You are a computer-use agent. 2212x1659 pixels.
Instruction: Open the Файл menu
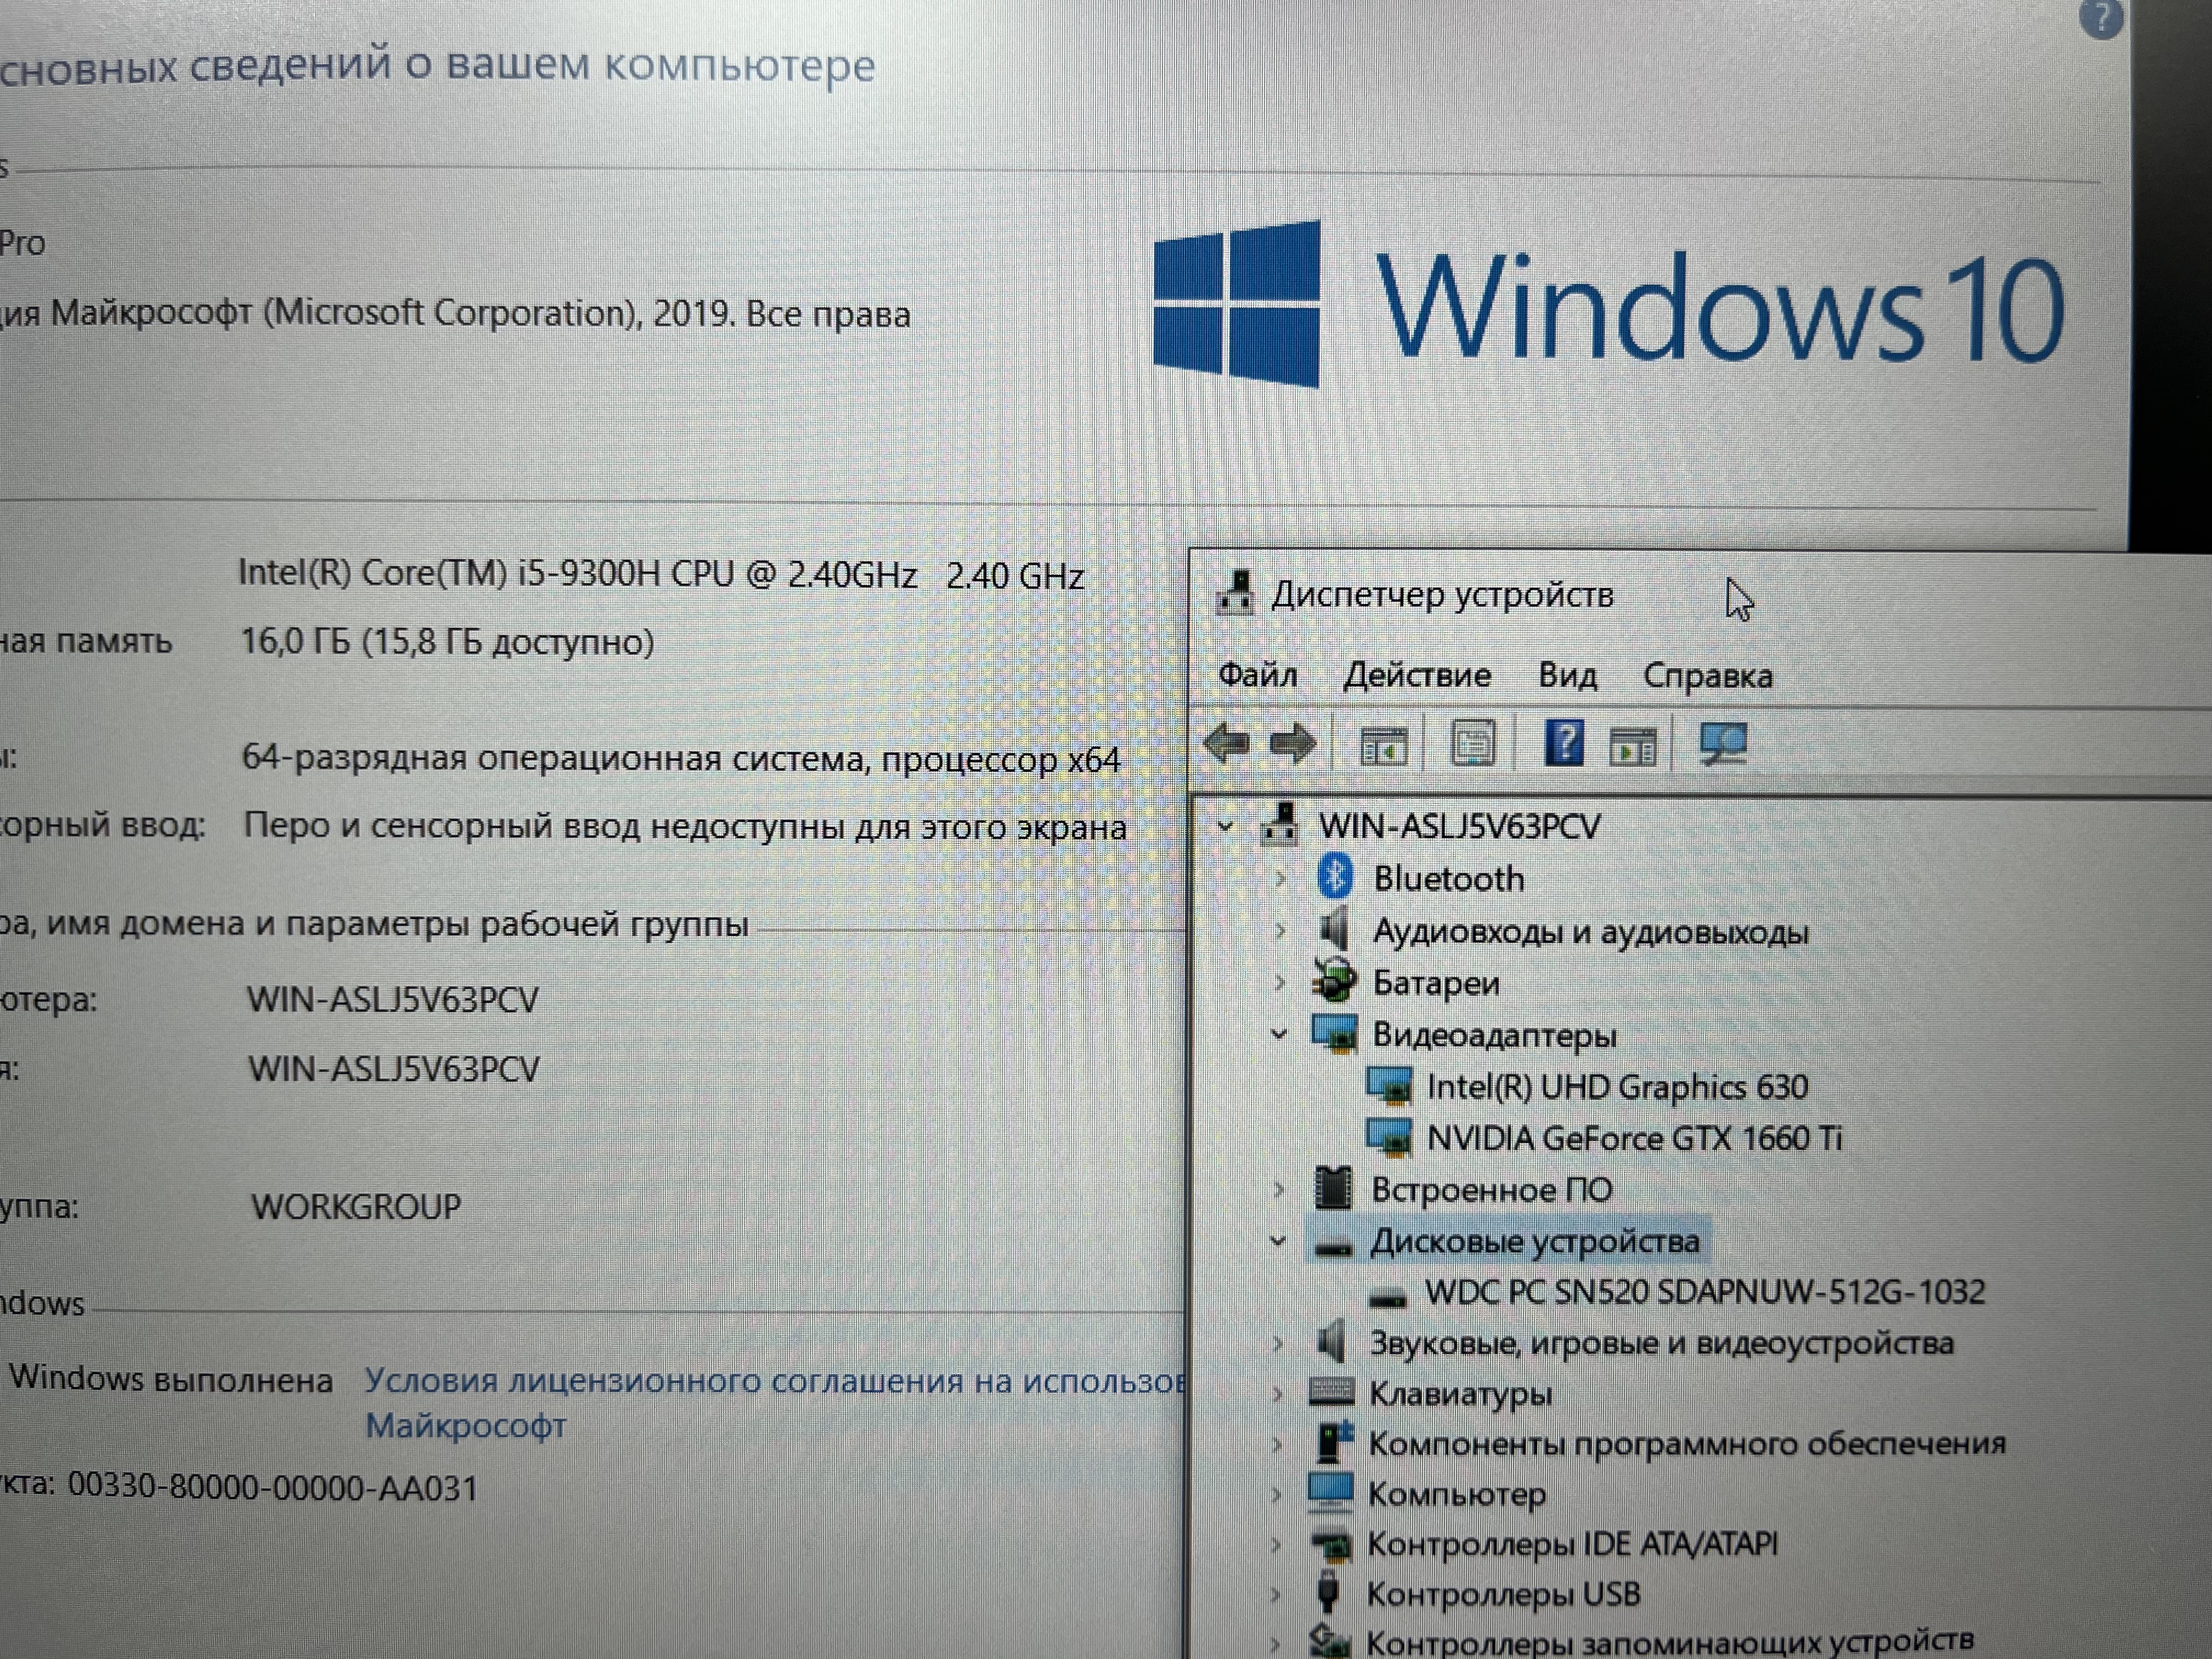1257,676
